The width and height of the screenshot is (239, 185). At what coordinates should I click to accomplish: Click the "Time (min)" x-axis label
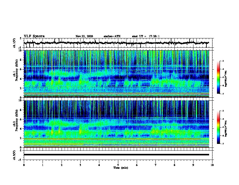pyautogui.click(x=121, y=168)
